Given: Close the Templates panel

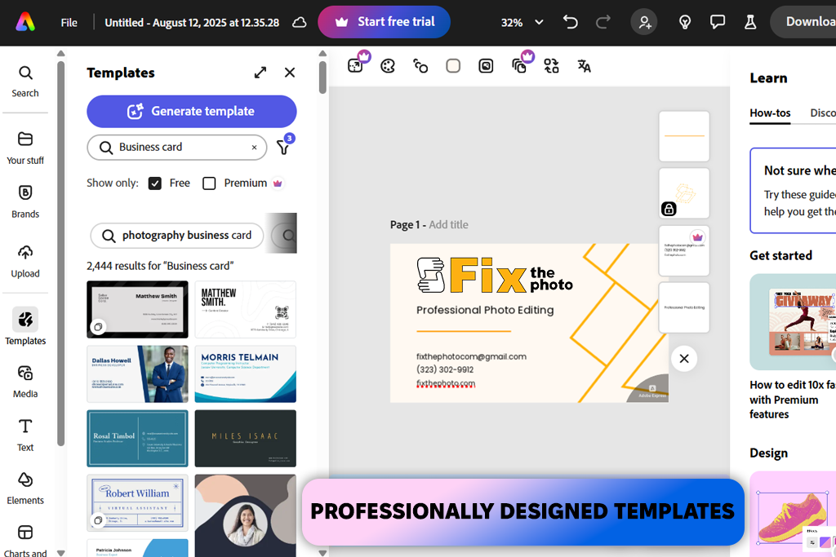Looking at the screenshot, I should click(x=290, y=73).
